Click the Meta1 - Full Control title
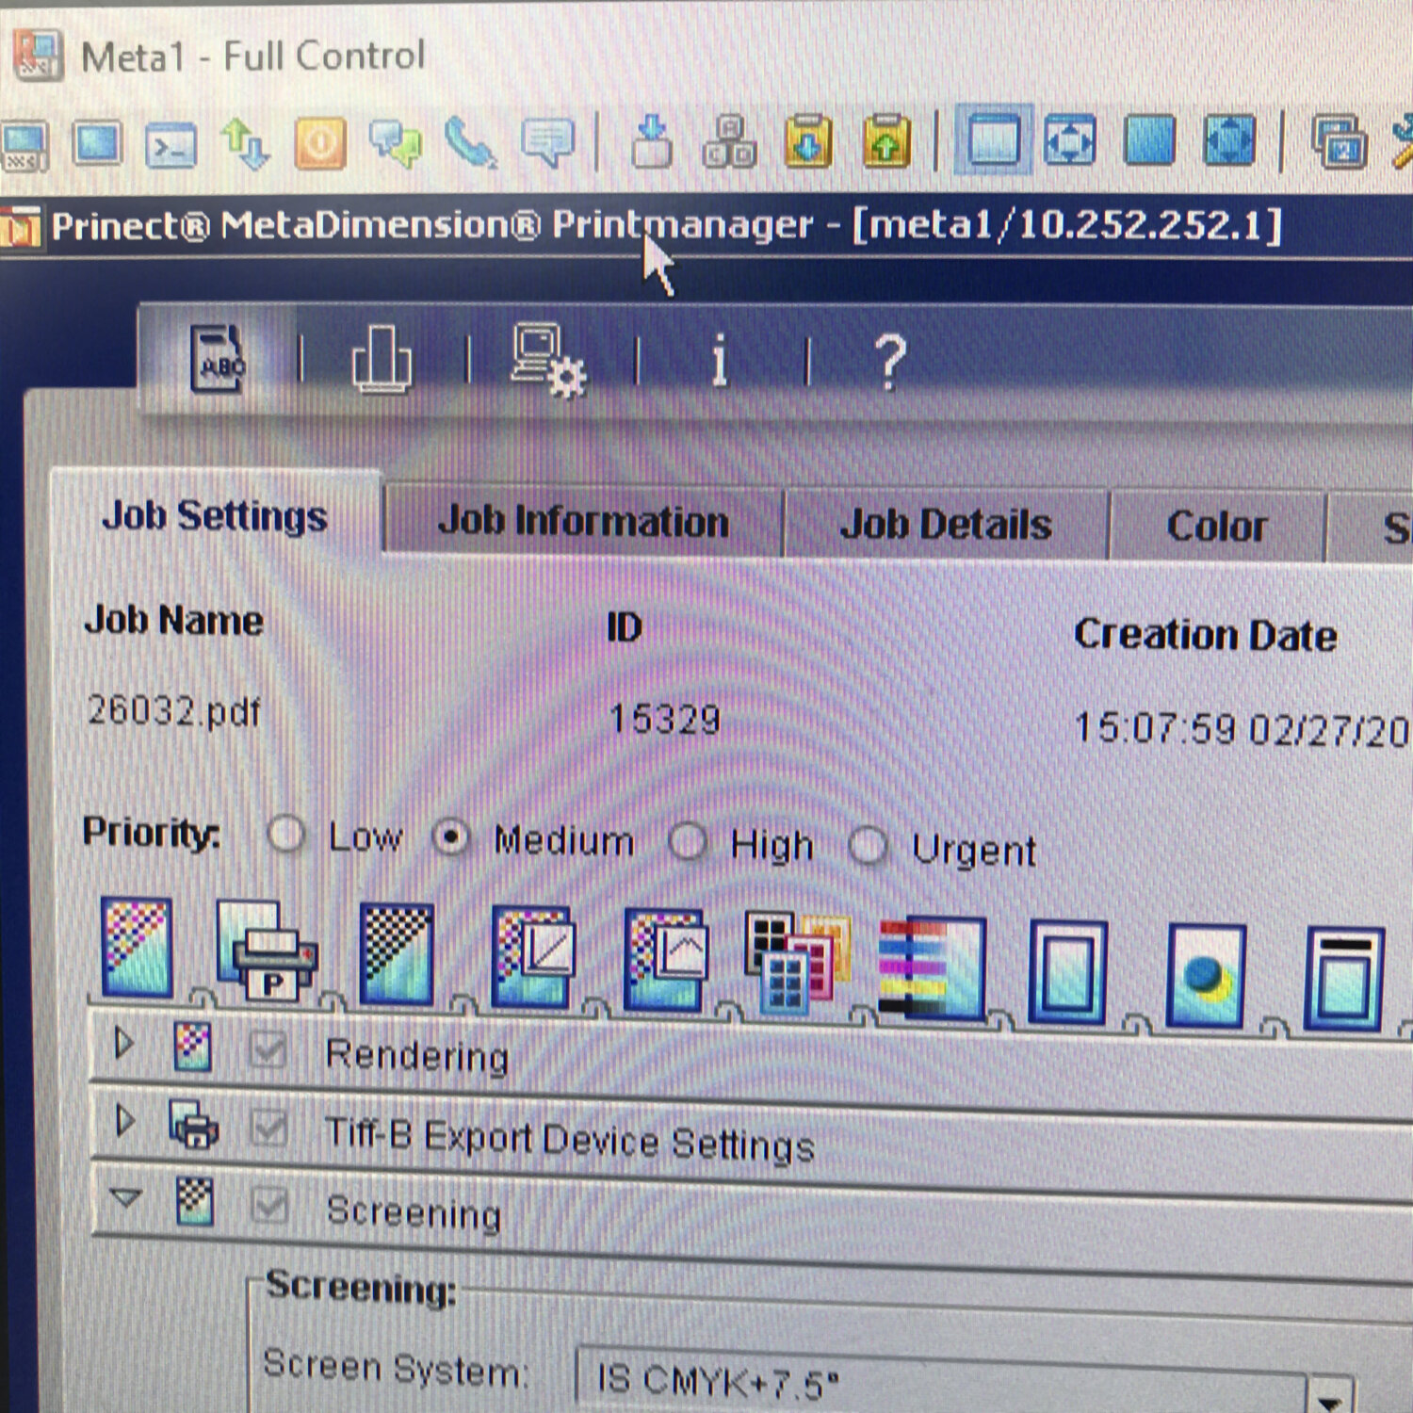Screen dimensions: 1413x1413 [x=253, y=57]
